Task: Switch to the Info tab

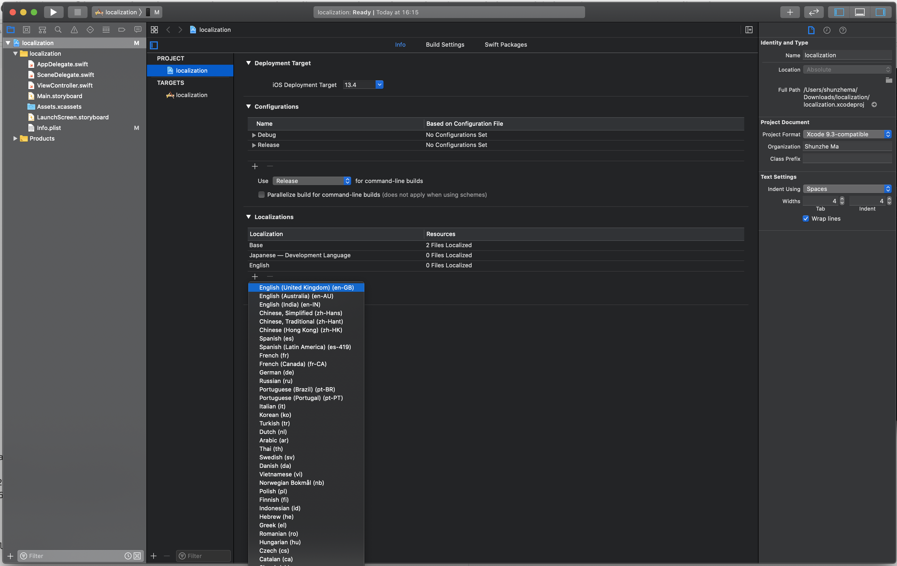Action: point(400,45)
